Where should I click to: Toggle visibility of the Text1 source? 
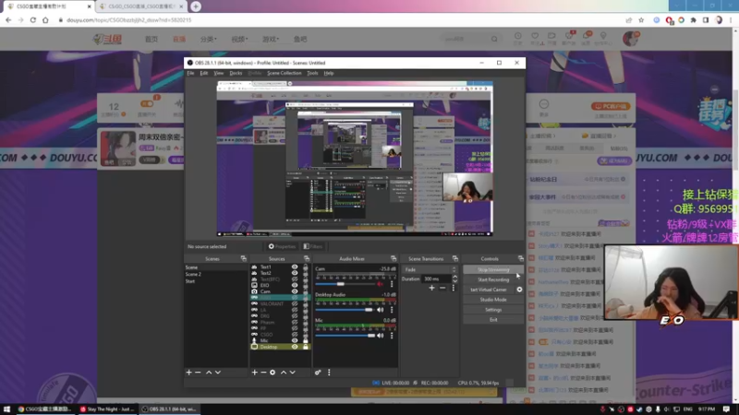295,267
